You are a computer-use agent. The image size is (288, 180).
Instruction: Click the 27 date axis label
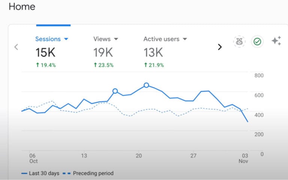pyautogui.click(x=193, y=156)
